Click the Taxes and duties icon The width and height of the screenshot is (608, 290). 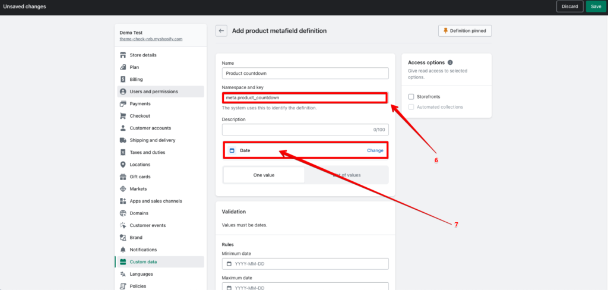(x=123, y=152)
